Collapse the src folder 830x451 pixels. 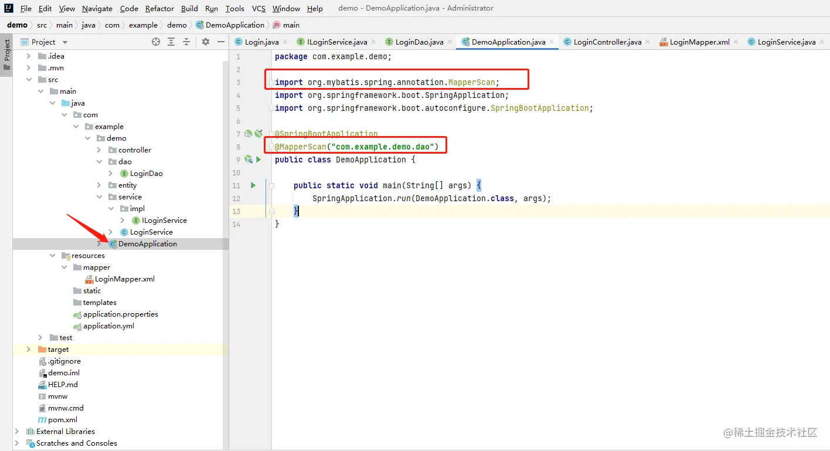(29, 80)
